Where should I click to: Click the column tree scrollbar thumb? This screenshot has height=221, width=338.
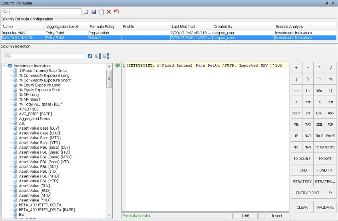[x=109, y=79]
